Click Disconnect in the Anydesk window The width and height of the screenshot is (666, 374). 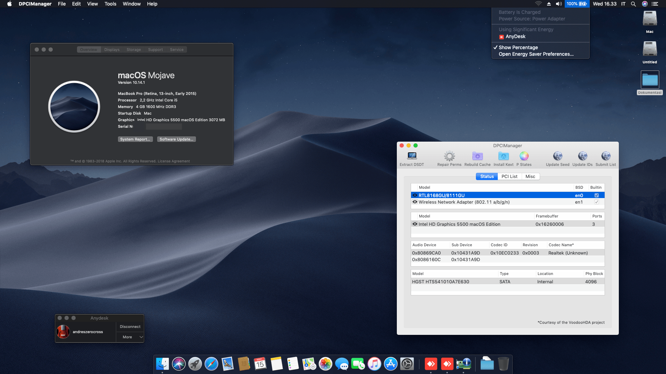coord(130,327)
